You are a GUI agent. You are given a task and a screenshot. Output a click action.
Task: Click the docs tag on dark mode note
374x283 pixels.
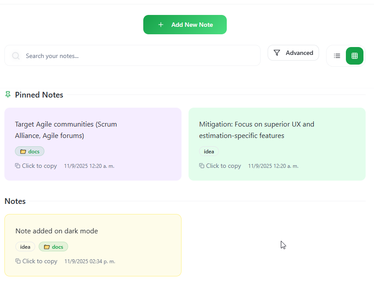(54, 247)
